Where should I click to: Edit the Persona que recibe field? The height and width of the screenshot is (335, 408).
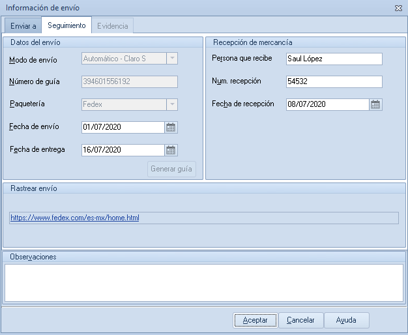334,59
